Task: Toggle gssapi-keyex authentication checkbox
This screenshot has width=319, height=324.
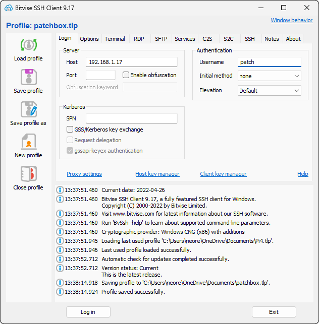Action: click(70, 151)
